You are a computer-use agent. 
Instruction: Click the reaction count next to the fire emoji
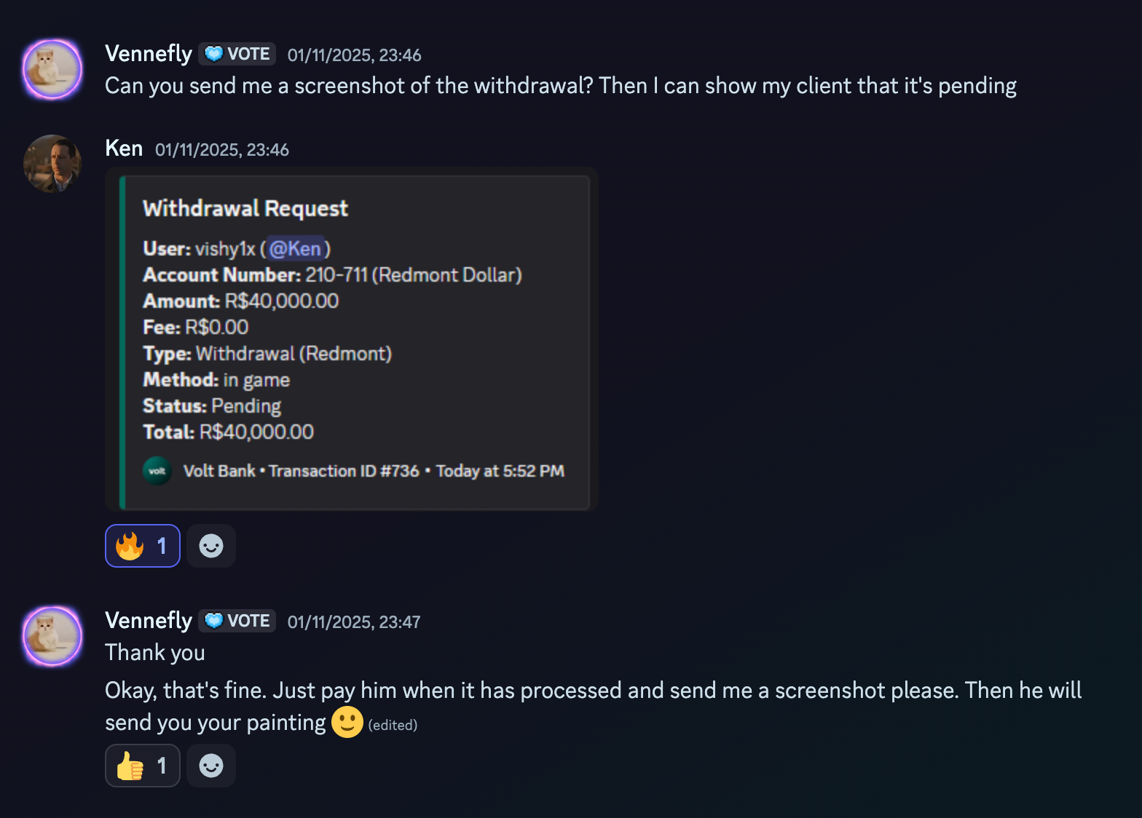162,545
